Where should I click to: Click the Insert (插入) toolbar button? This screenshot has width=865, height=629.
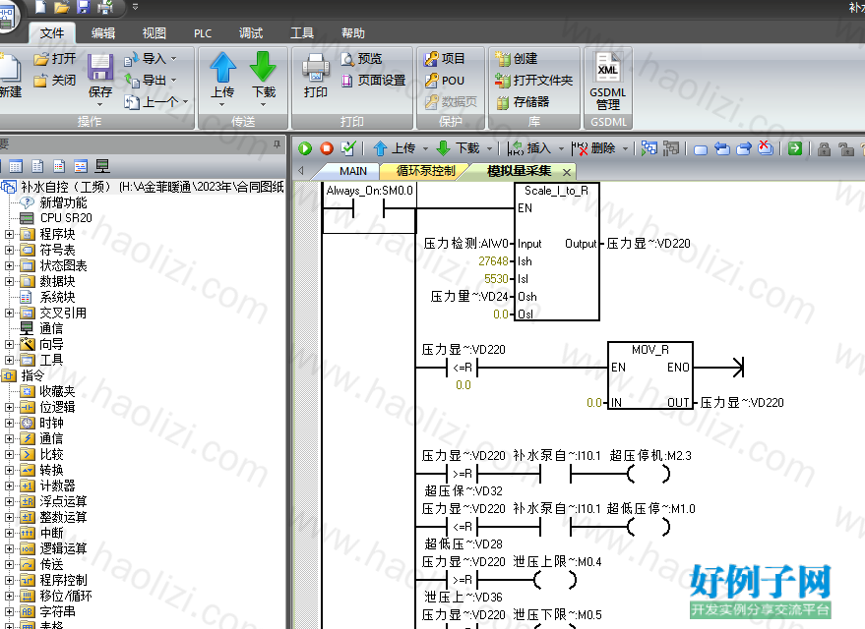(x=529, y=148)
